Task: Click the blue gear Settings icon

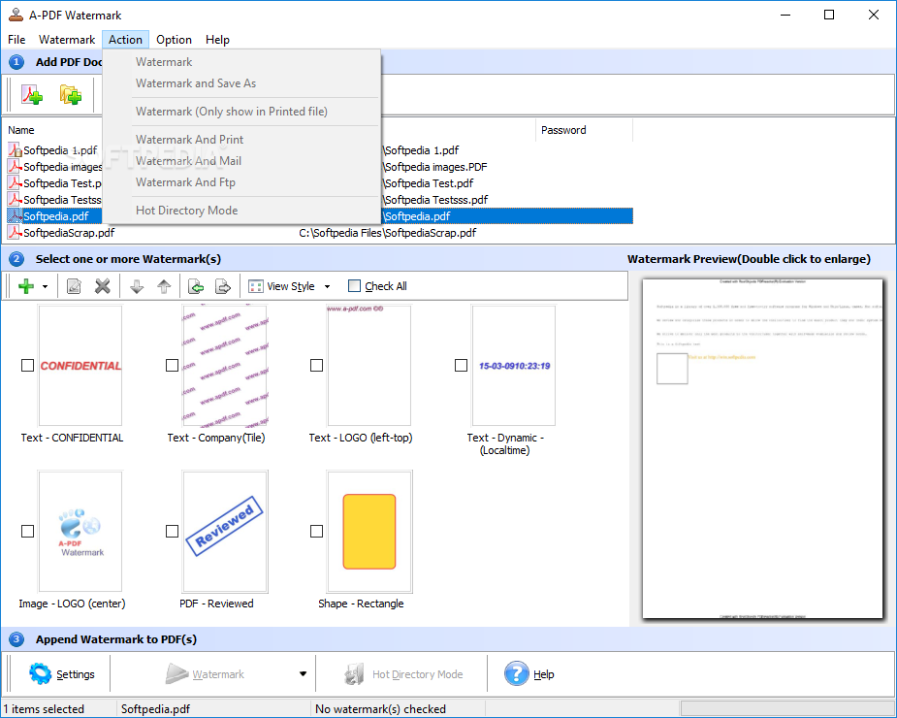Action: (40, 674)
